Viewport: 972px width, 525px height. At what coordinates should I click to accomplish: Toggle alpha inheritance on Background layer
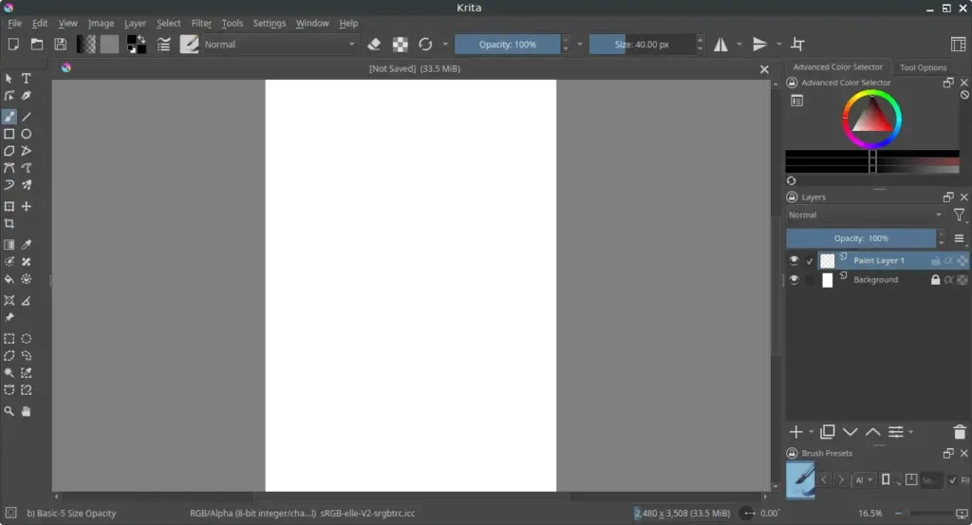[x=948, y=279]
